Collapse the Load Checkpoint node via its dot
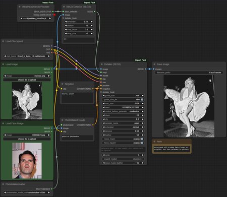 (x=3, y=41)
